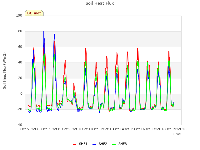This screenshot has height=150, width=200.
Task: Click the 100 y-axis tick label
Action: point(19,15)
